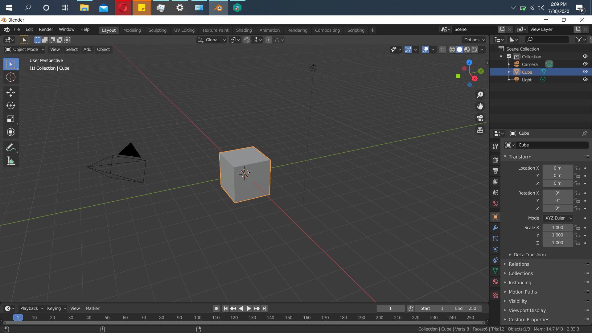This screenshot has height=333, width=592.
Task: Switch orthographic/perspective grid icon
Action: pos(480,130)
